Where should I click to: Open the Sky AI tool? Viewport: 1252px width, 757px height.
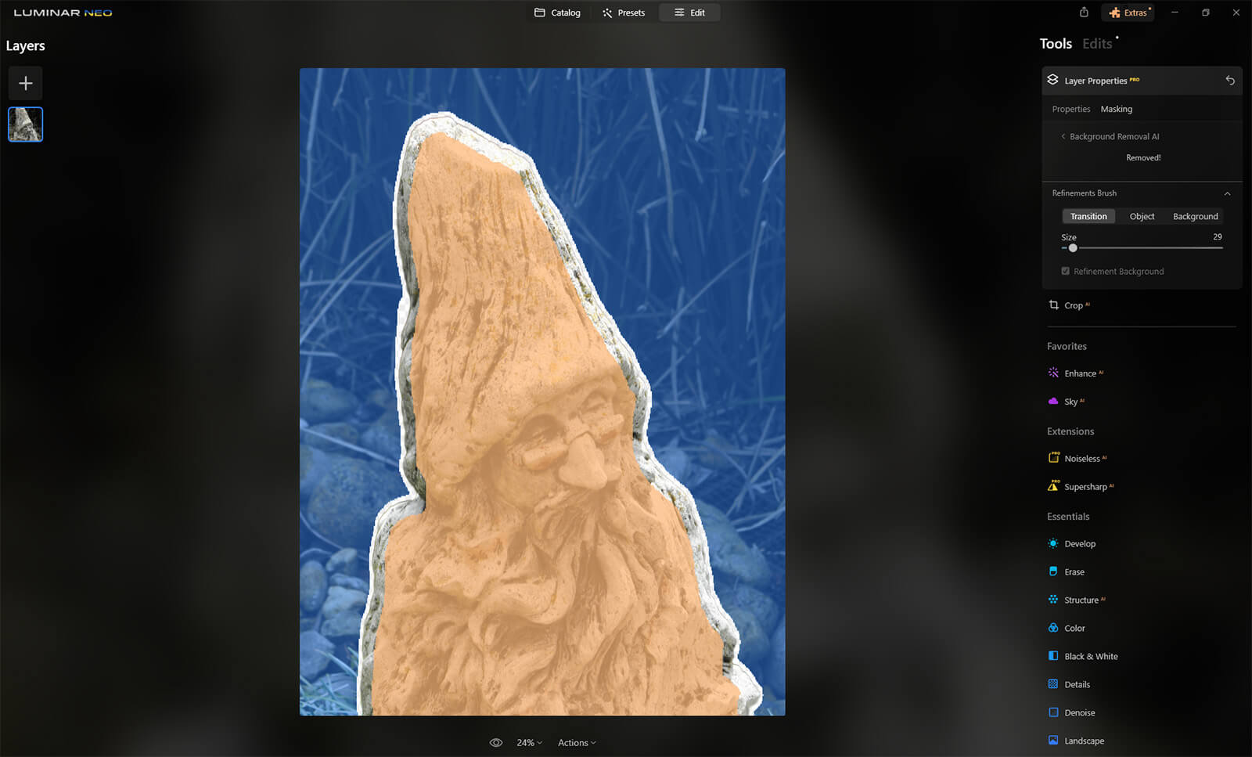pos(1070,402)
